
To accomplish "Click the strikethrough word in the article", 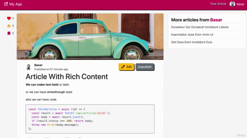I will tap(56, 92).
